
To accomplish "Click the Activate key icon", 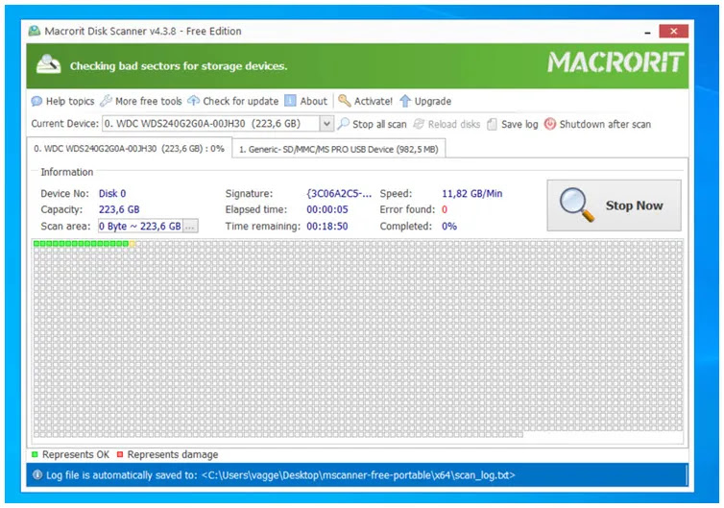I will [344, 101].
